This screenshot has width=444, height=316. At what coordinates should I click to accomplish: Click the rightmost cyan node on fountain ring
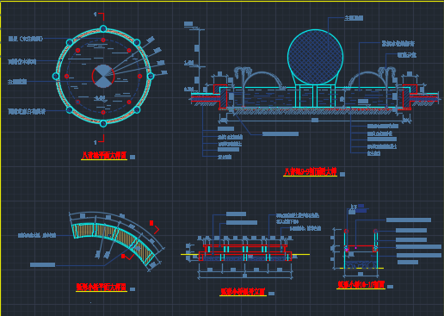tap(151, 76)
